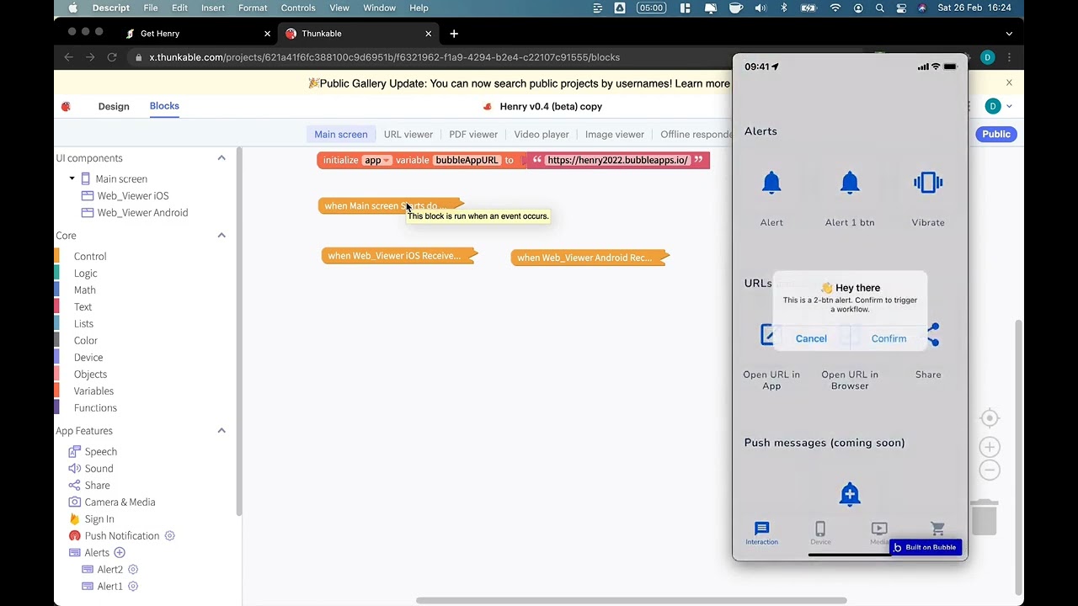Image resolution: width=1078 pixels, height=606 pixels.
Task: Select the Video player screen tab
Action: click(542, 134)
